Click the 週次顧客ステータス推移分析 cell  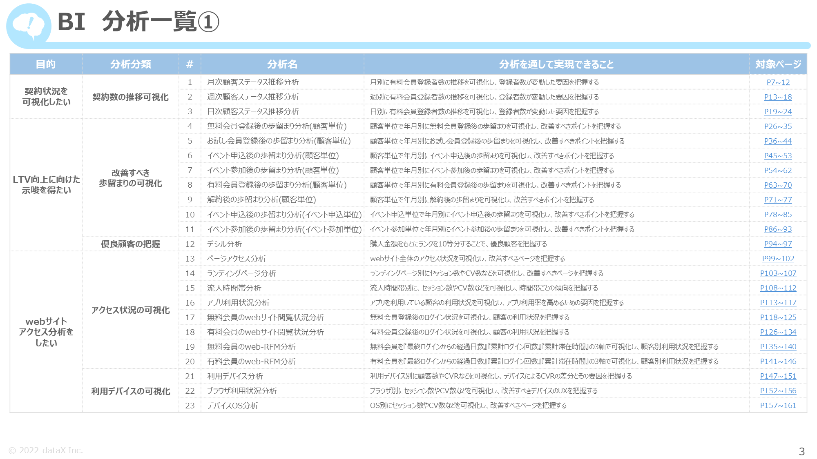point(282,97)
